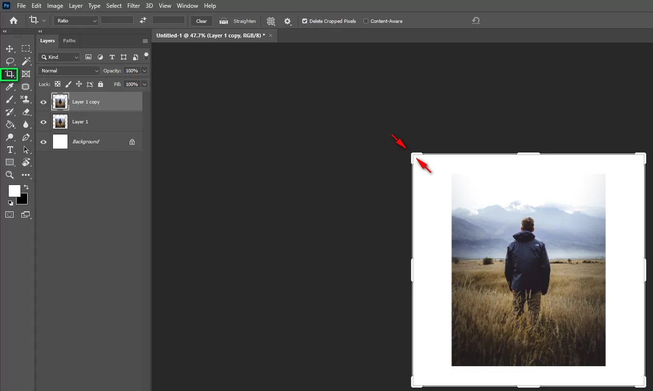This screenshot has height=391, width=653.
Task: Select the Rectangle shape tool
Action: (x=10, y=162)
